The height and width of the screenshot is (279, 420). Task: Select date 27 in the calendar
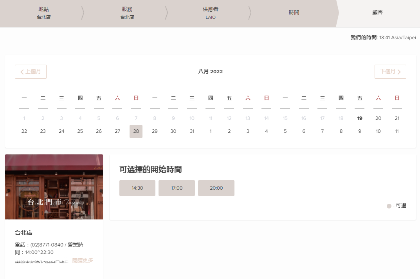117,131
